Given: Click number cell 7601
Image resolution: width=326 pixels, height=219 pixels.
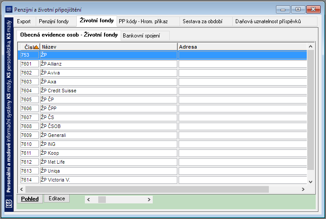Looking at the screenshot, I should (29, 64).
